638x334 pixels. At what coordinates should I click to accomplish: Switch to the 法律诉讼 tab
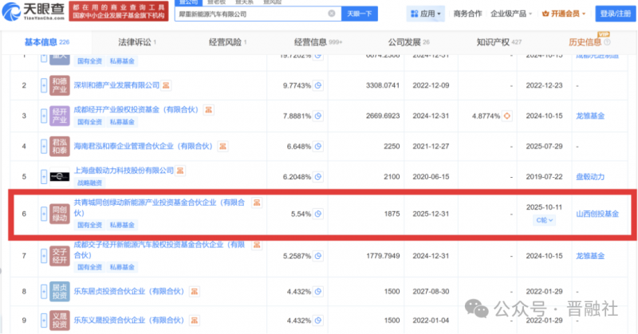pos(137,42)
